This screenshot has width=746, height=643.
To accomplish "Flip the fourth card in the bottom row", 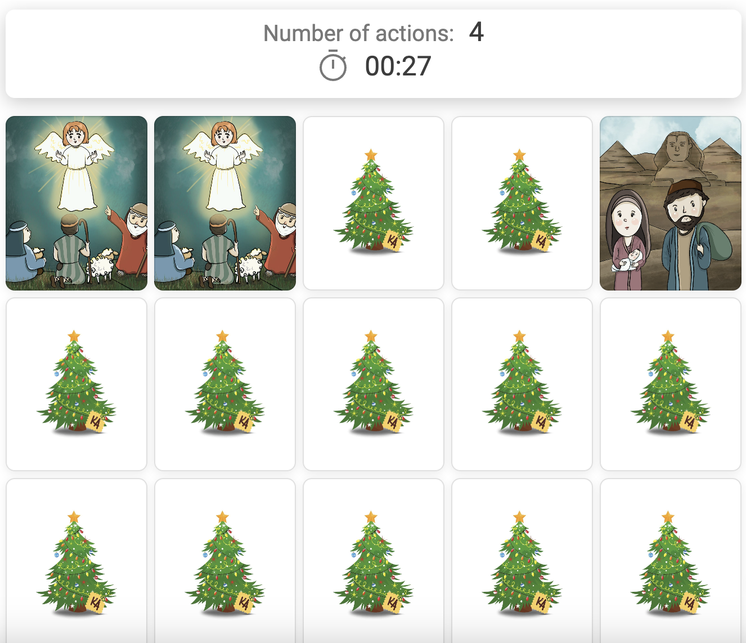I will tap(522, 561).
